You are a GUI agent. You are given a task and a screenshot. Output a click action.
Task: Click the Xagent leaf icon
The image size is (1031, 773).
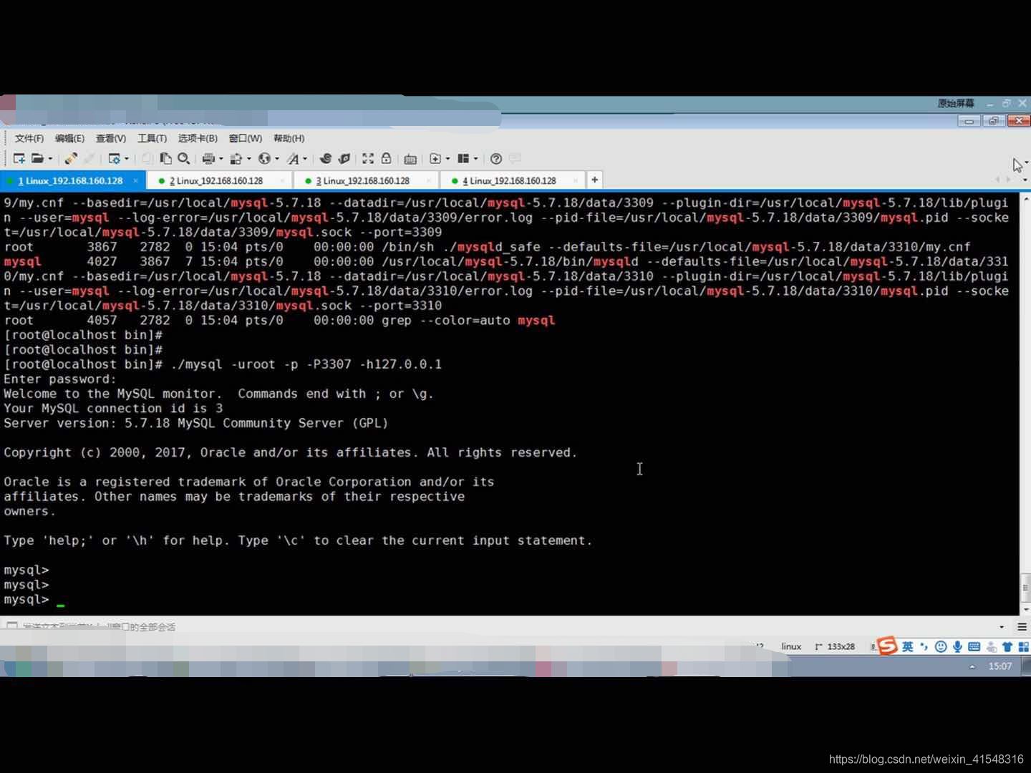(x=344, y=158)
